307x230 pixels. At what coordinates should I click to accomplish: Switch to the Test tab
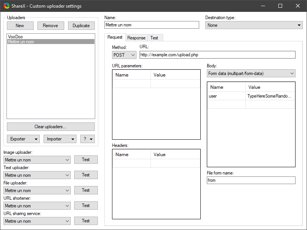coord(154,38)
